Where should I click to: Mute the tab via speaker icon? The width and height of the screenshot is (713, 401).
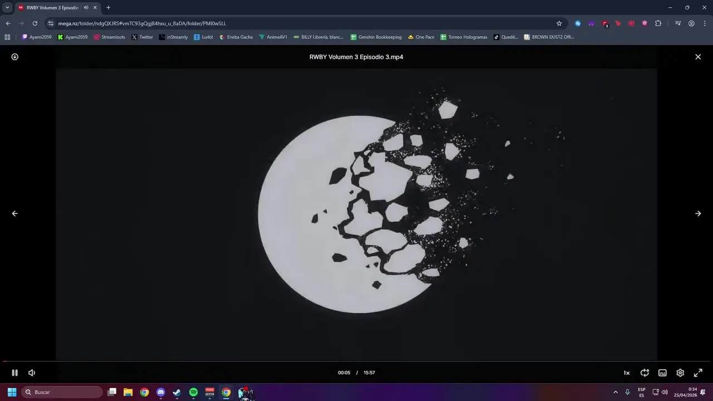point(86,8)
